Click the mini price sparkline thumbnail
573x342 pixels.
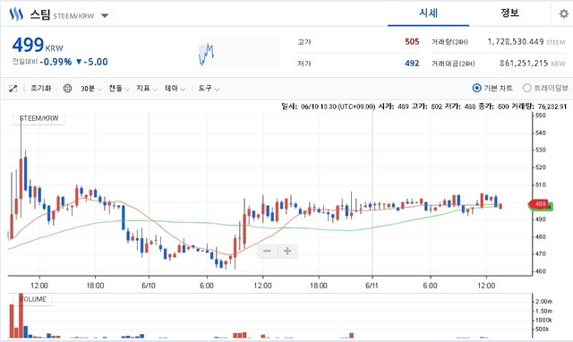click(x=239, y=53)
